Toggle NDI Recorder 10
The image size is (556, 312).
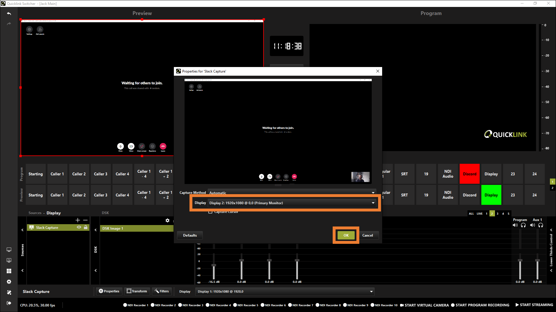pyautogui.click(x=373, y=305)
